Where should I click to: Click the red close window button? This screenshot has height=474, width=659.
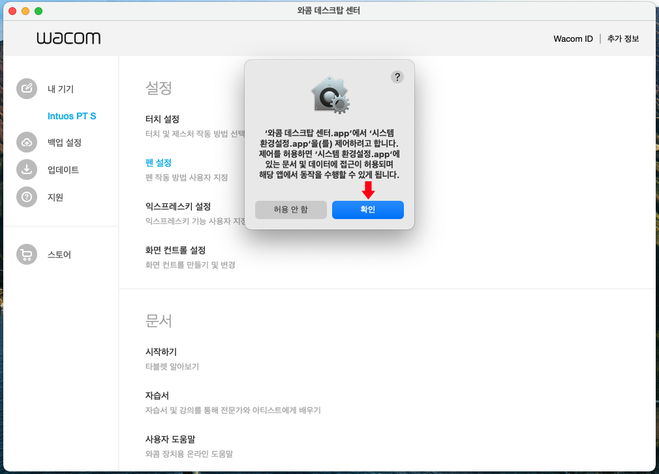[12, 11]
